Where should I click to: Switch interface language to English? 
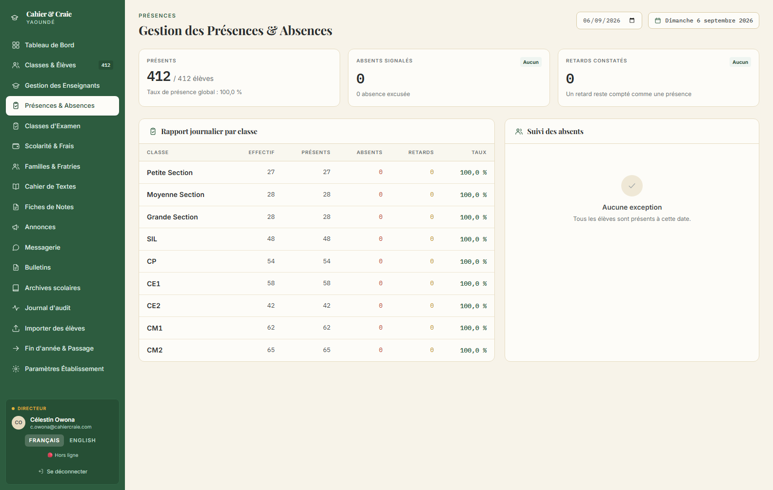pyautogui.click(x=82, y=441)
